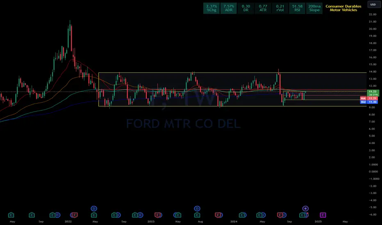Click the 200ma Slope stat cell

point(314,8)
